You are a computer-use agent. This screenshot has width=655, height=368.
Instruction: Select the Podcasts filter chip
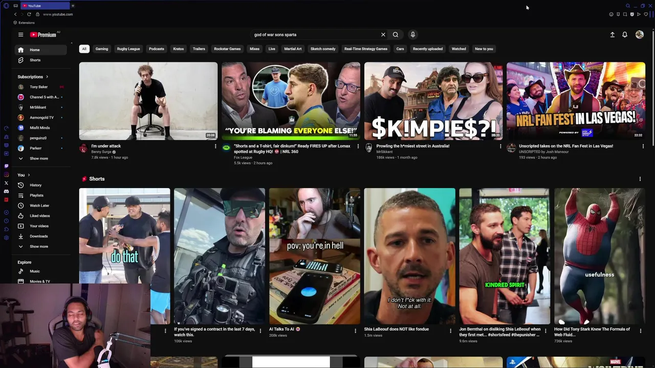pyautogui.click(x=157, y=49)
